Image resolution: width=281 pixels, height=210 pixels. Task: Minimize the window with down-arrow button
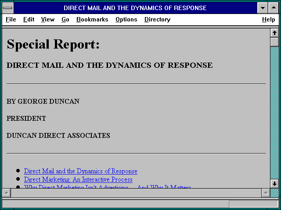pyautogui.click(x=263, y=8)
